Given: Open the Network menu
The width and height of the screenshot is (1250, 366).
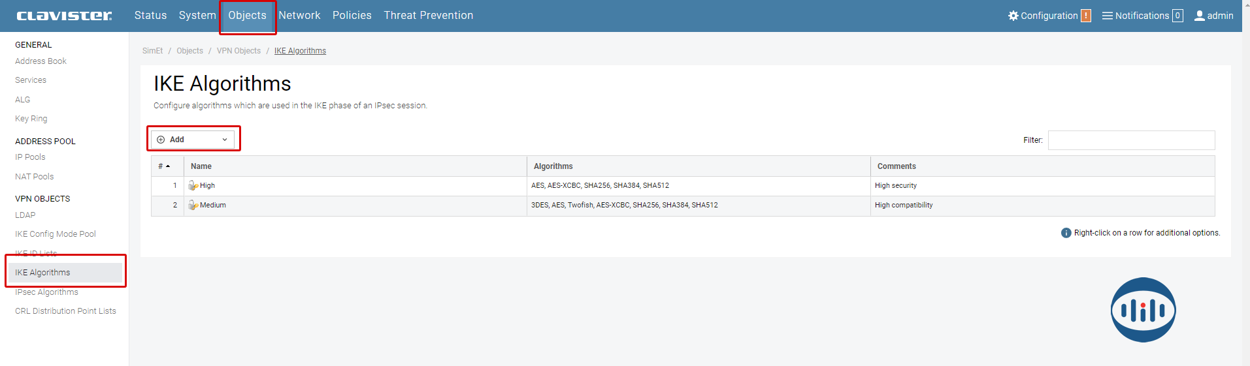Looking at the screenshot, I should tap(299, 16).
